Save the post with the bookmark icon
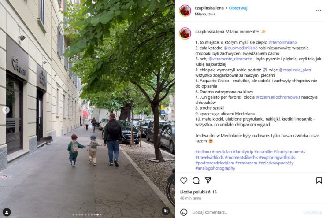Viewport: 326px width, 218px height. (319, 181)
